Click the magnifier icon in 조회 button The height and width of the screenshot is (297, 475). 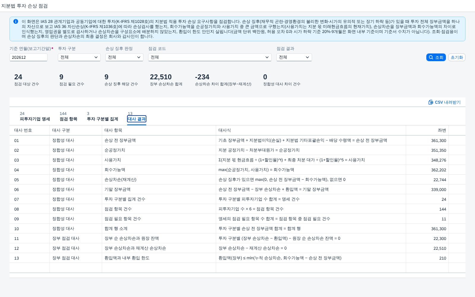pos(431,57)
